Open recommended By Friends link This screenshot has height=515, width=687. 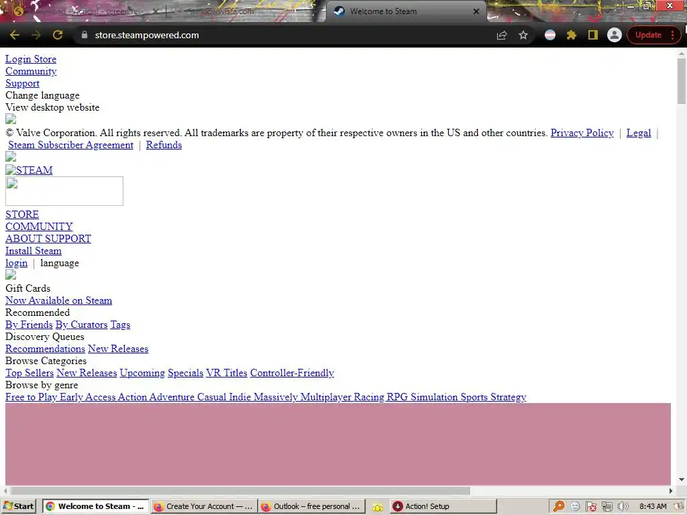click(x=29, y=325)
